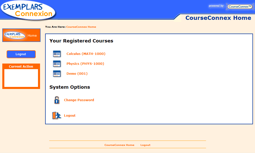
Task: Click the calendar icon beside Calculus (MATH-1000)
Action: click(57, 54)
